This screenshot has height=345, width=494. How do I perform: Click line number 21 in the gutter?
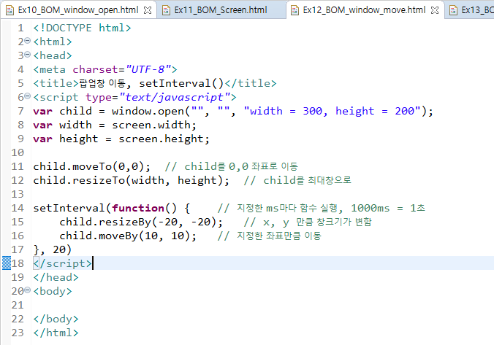click(18, 305)
